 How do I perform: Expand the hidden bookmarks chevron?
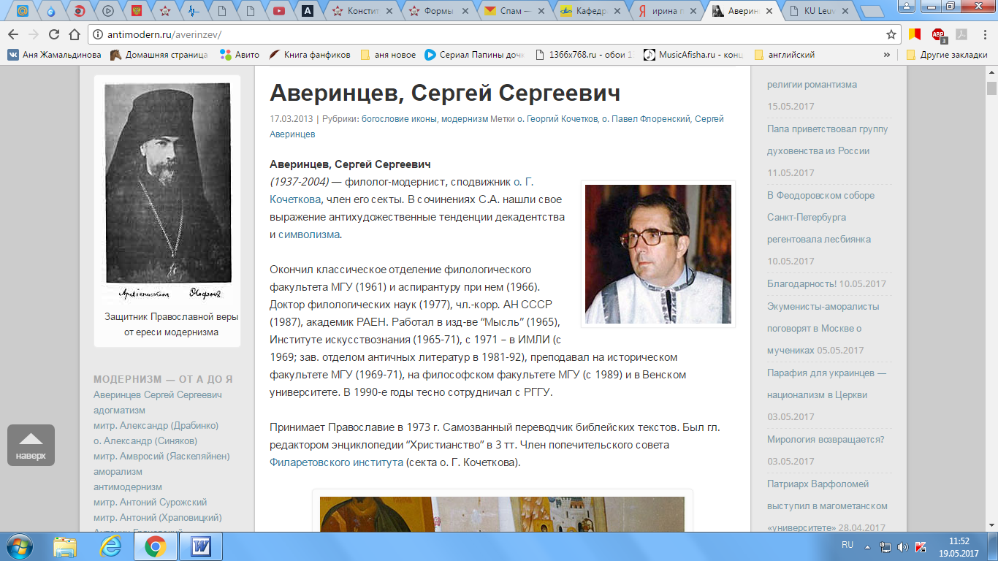pos(887,55)
